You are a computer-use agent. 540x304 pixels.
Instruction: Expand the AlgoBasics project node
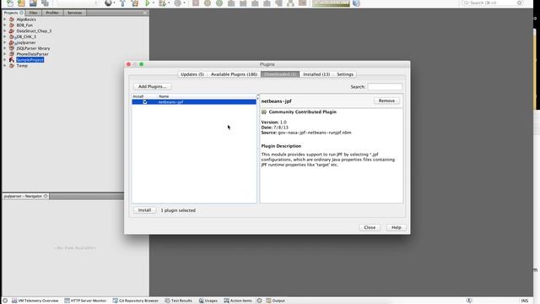(5, 19)
